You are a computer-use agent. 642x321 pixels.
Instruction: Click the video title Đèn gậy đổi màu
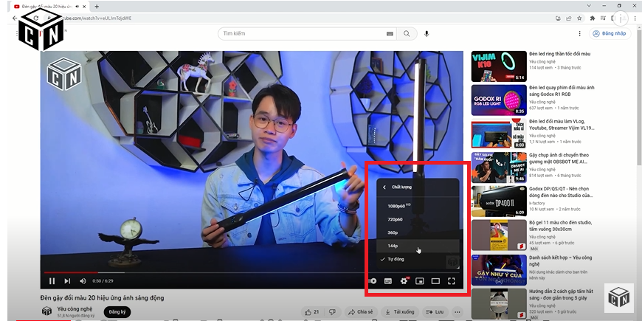click(102, 297)
